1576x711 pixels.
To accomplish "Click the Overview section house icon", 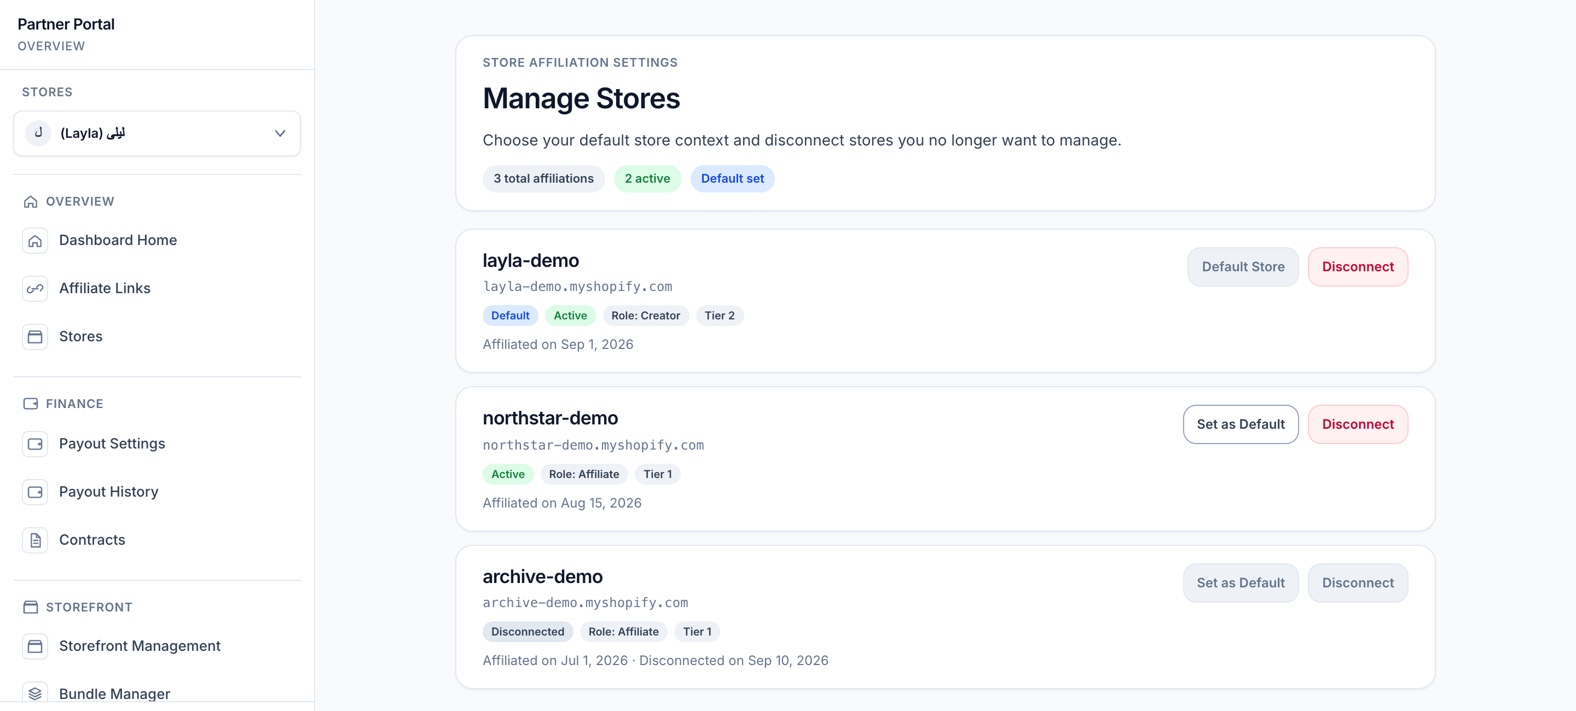I will point(31,202).
